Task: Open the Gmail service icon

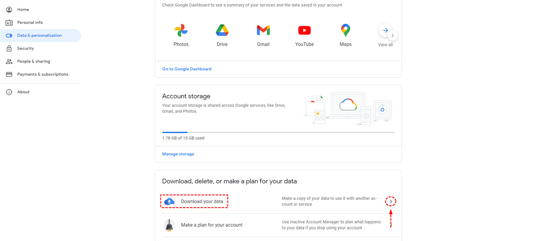Action: [263, 31]
